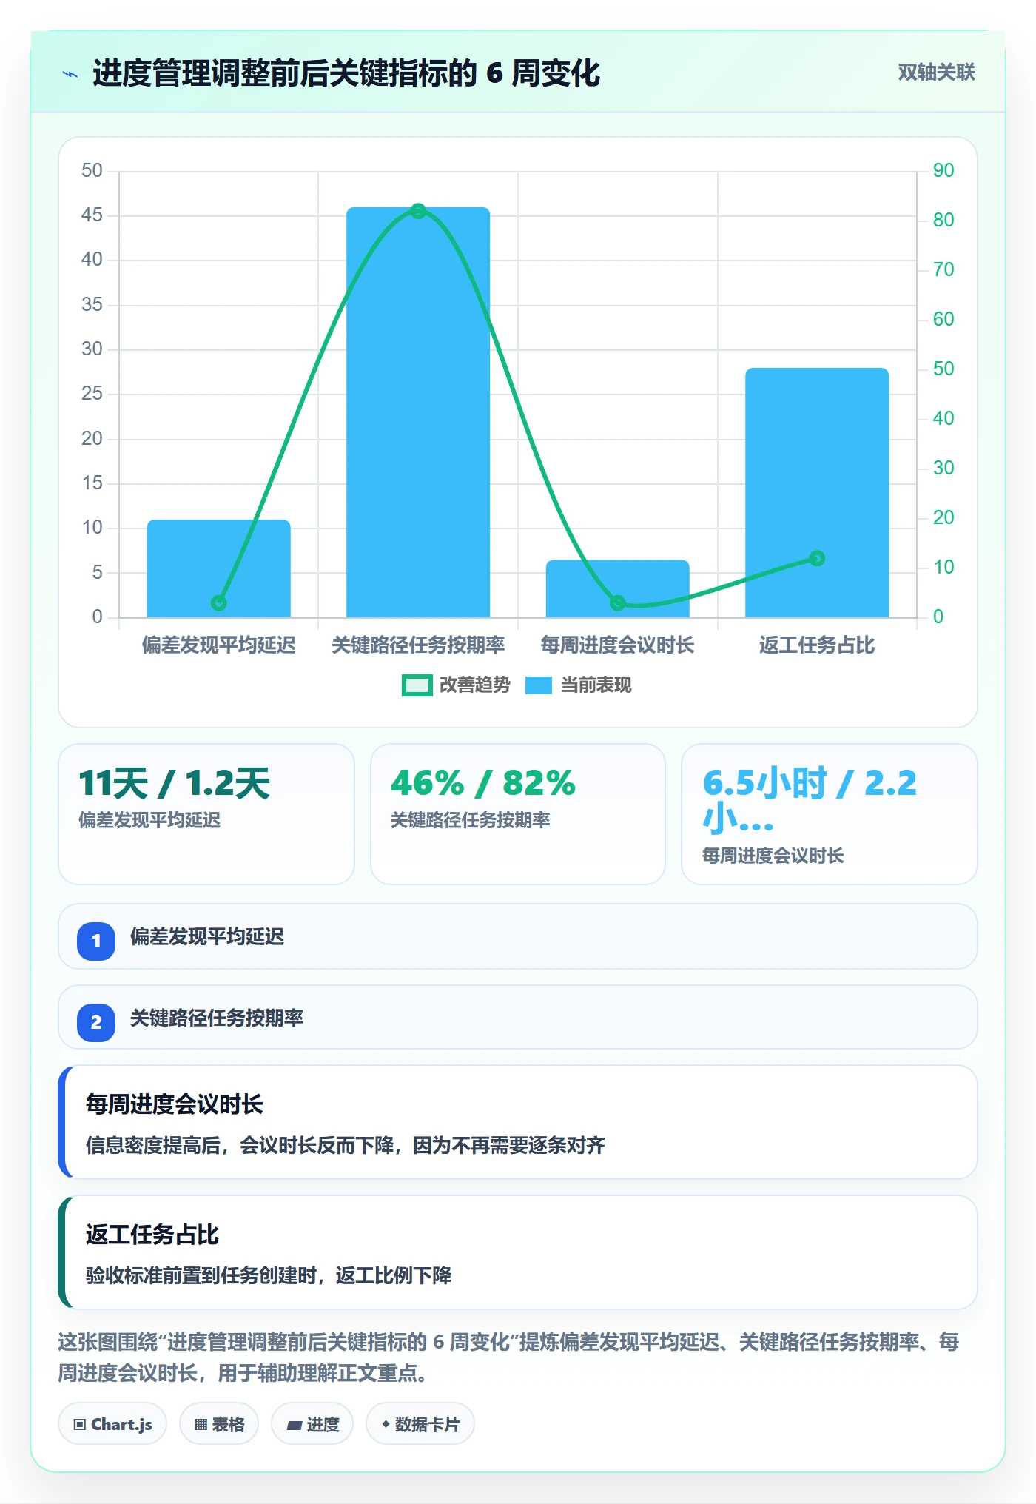Open the 46% / 82% data card
The height and width of the screenshot is (1504, 1036).
518,814
